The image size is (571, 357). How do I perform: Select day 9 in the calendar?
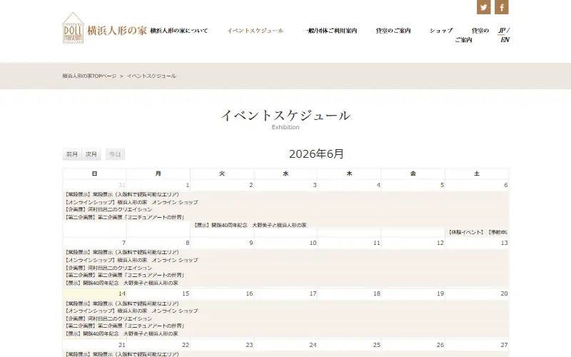click(x=251, y=243)
